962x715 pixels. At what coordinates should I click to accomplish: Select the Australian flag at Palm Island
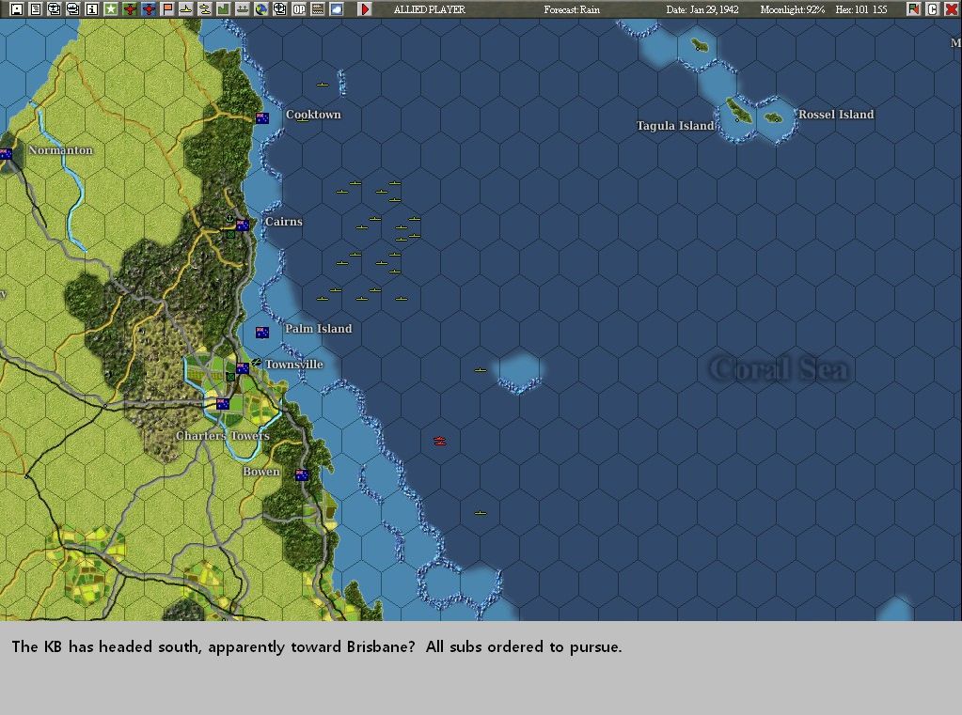262,333
